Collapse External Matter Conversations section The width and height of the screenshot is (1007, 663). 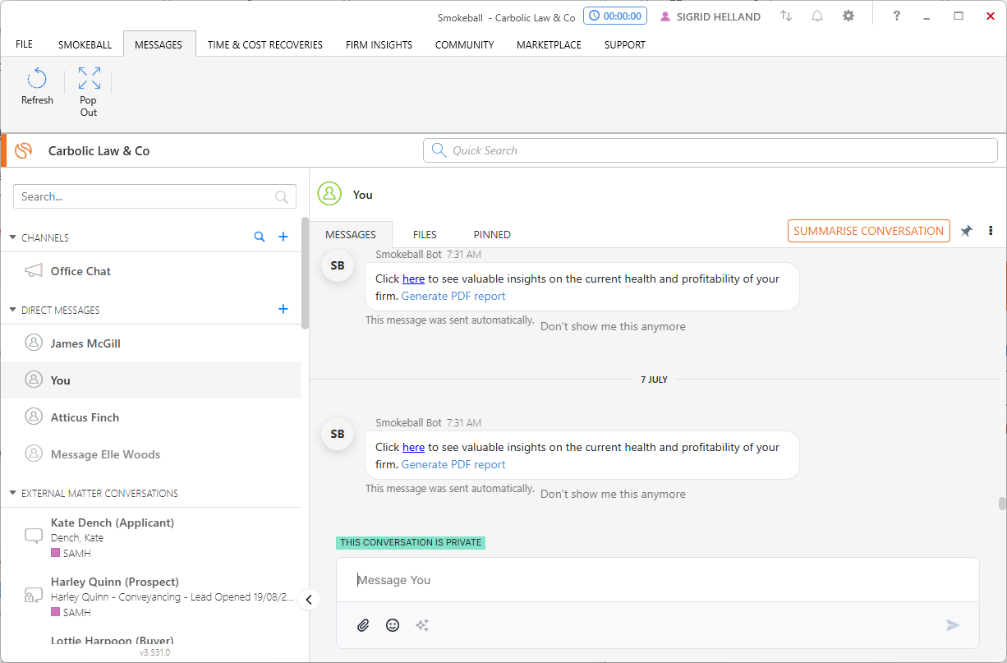13,493
